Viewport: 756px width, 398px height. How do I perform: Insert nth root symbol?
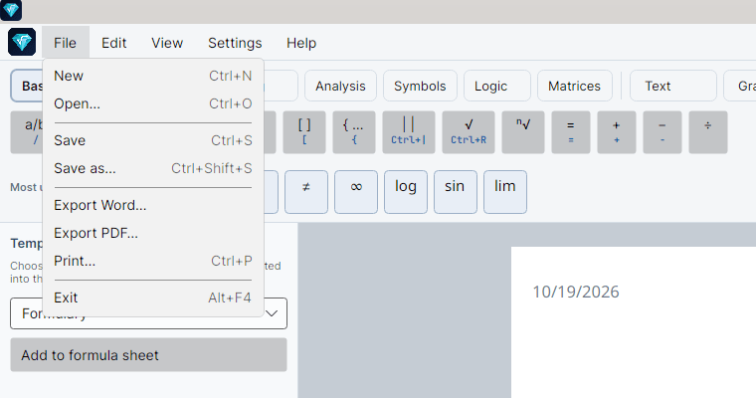click(x=523, y=132)
